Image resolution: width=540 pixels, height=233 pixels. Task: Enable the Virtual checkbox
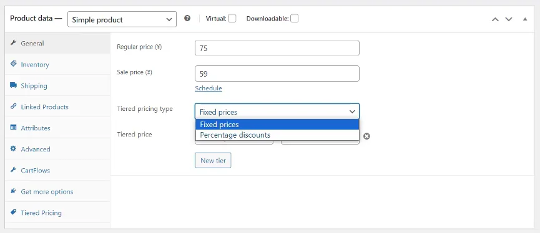232,18
